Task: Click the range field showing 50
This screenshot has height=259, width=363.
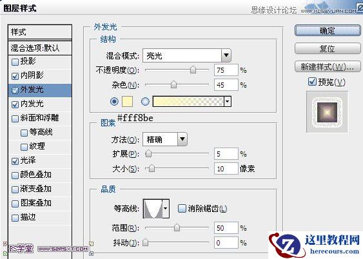Action: tap(226, 228)
